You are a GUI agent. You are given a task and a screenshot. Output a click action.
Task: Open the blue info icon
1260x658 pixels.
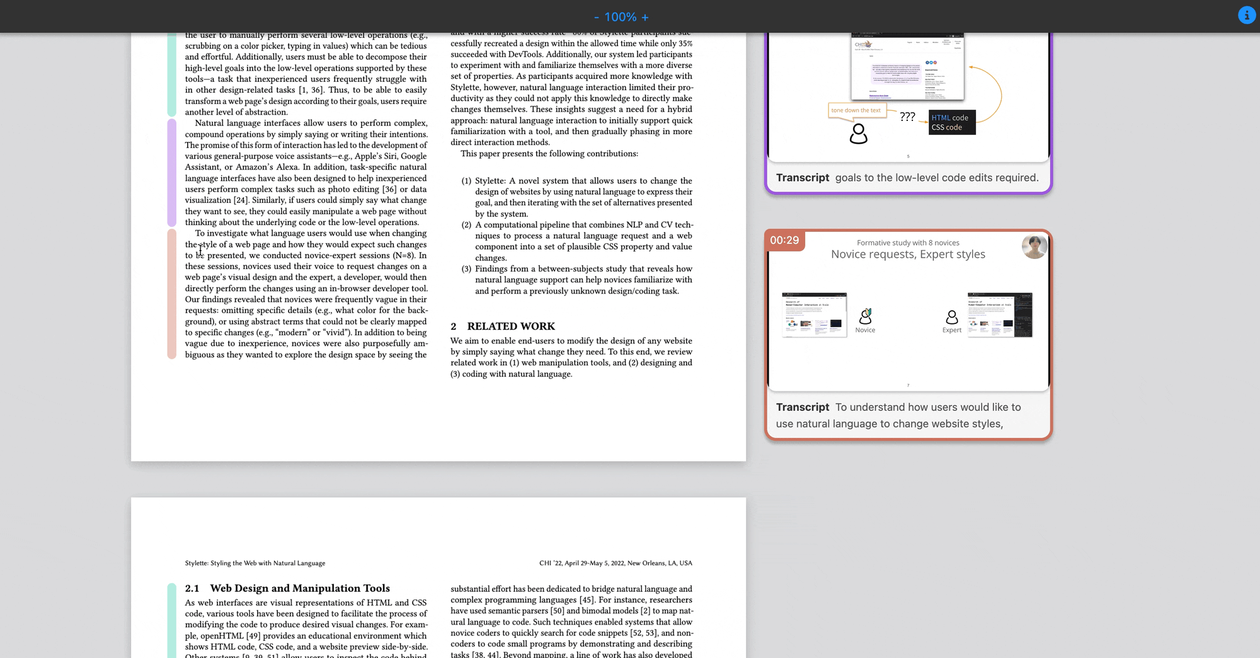[x=1247, y=15]
